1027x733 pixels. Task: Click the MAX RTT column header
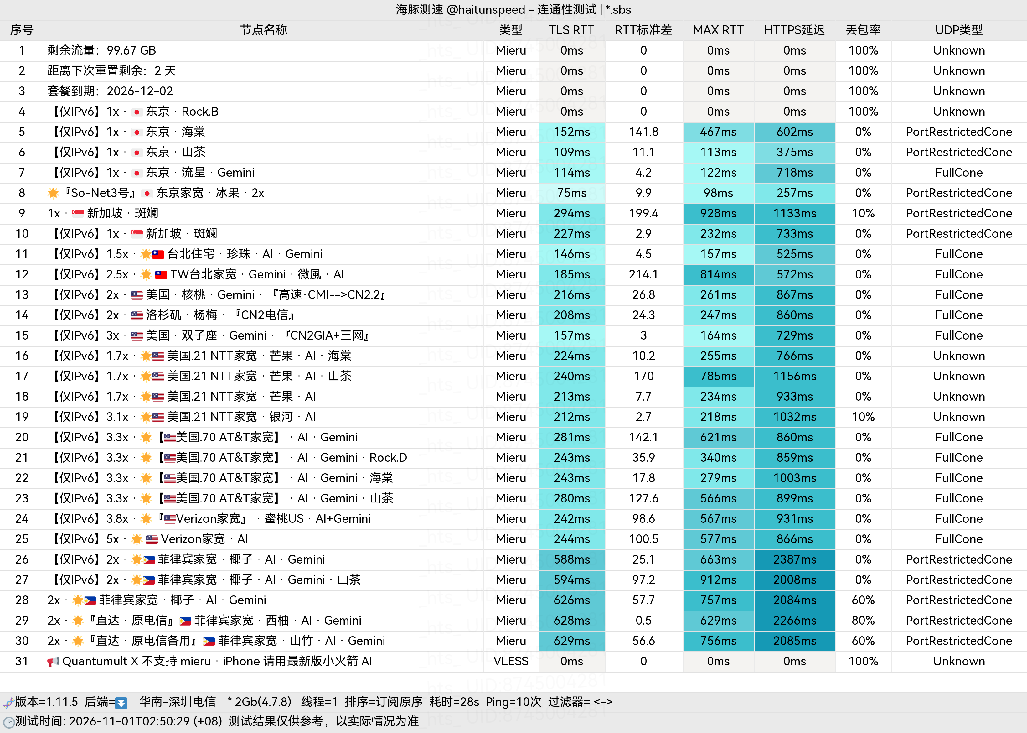pyautogui.click(x=718, y=30)
